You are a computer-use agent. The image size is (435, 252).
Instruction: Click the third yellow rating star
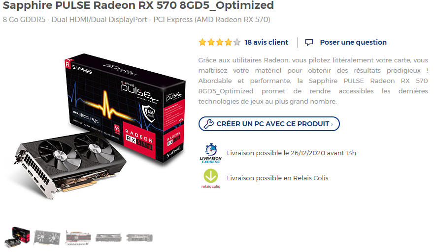(x=220, y=42)
